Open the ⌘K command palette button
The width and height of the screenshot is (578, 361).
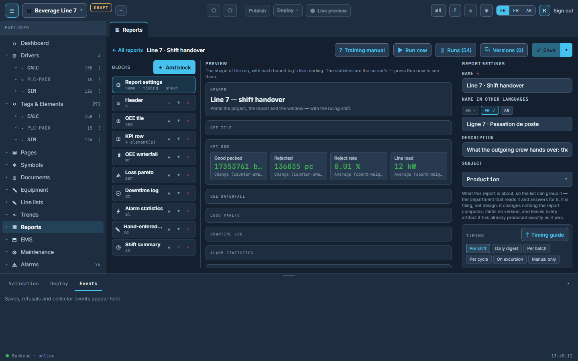438,10
